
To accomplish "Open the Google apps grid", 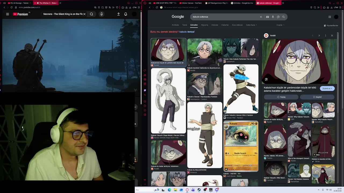I will click(x=330, y=17).
